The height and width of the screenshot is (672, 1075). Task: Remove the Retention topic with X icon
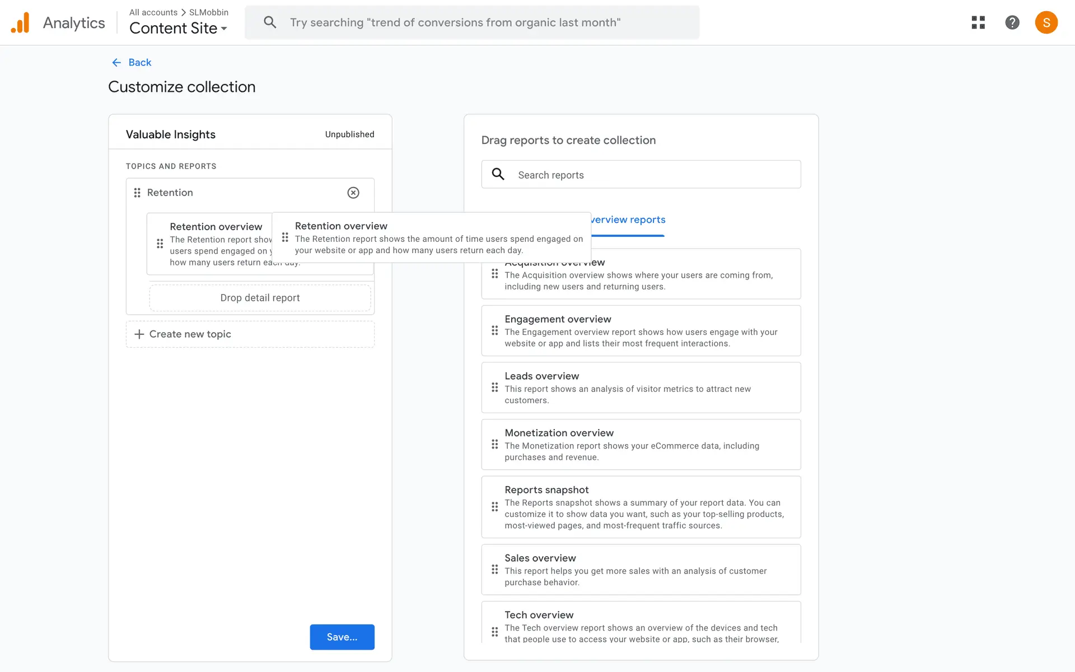[x=353, y=193]
